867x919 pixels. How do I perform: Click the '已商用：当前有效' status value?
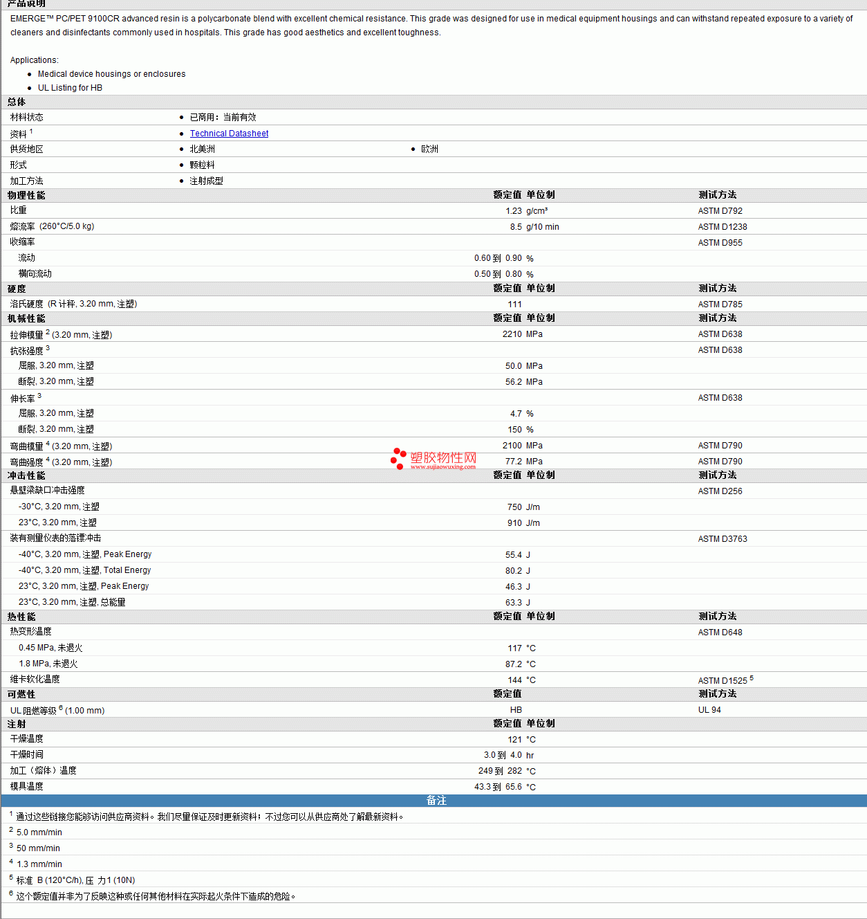pyautogui.click(x=223, y=118)
